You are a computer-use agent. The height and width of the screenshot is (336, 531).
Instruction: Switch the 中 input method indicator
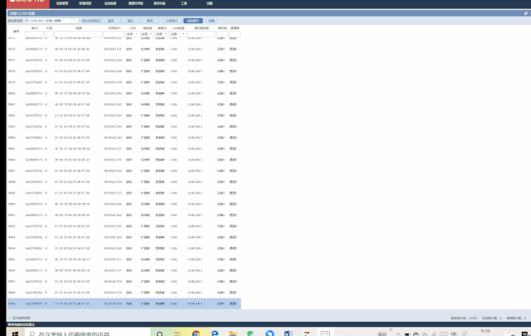click(x=454, y=334)
